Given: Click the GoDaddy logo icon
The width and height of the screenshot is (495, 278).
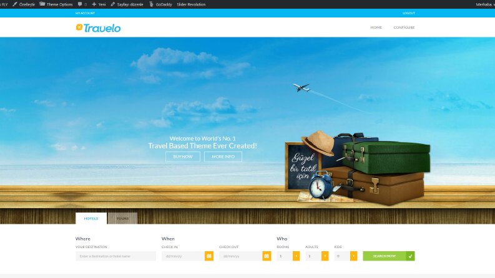Looking at the screenshot, I should (151, 4).
